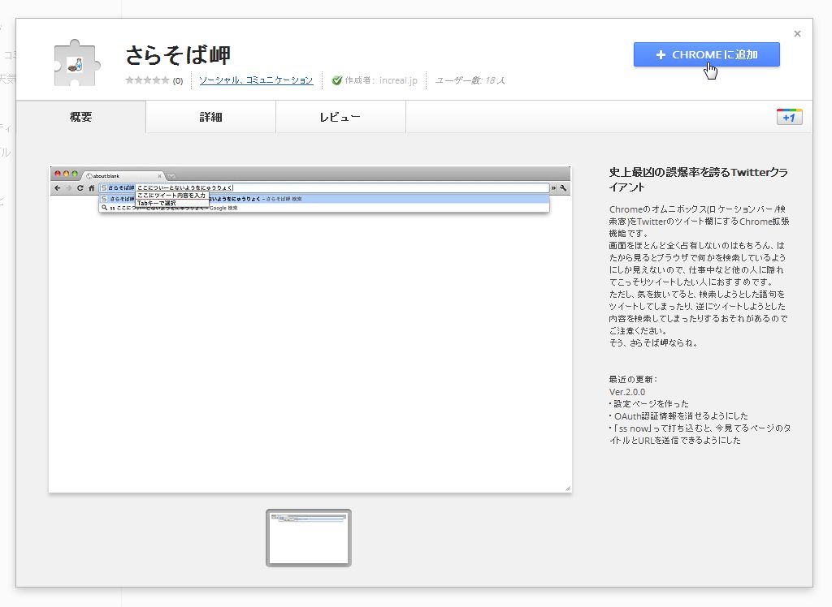
Task: Open the ソーシャル、コミュニケーション category link
Action: (x=256, y=80)
